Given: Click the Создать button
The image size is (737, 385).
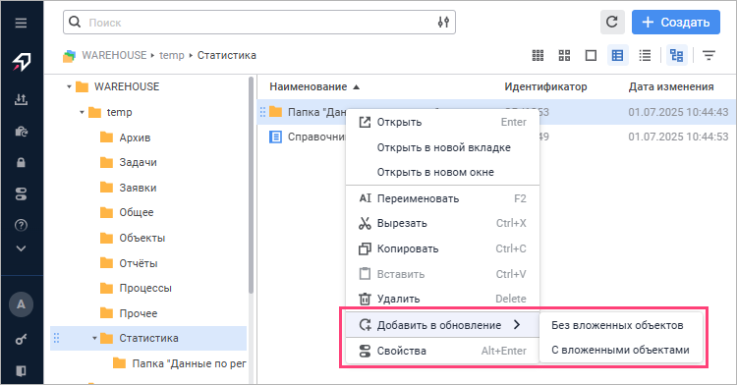Looking at the screenshot, I should point(675,22).
